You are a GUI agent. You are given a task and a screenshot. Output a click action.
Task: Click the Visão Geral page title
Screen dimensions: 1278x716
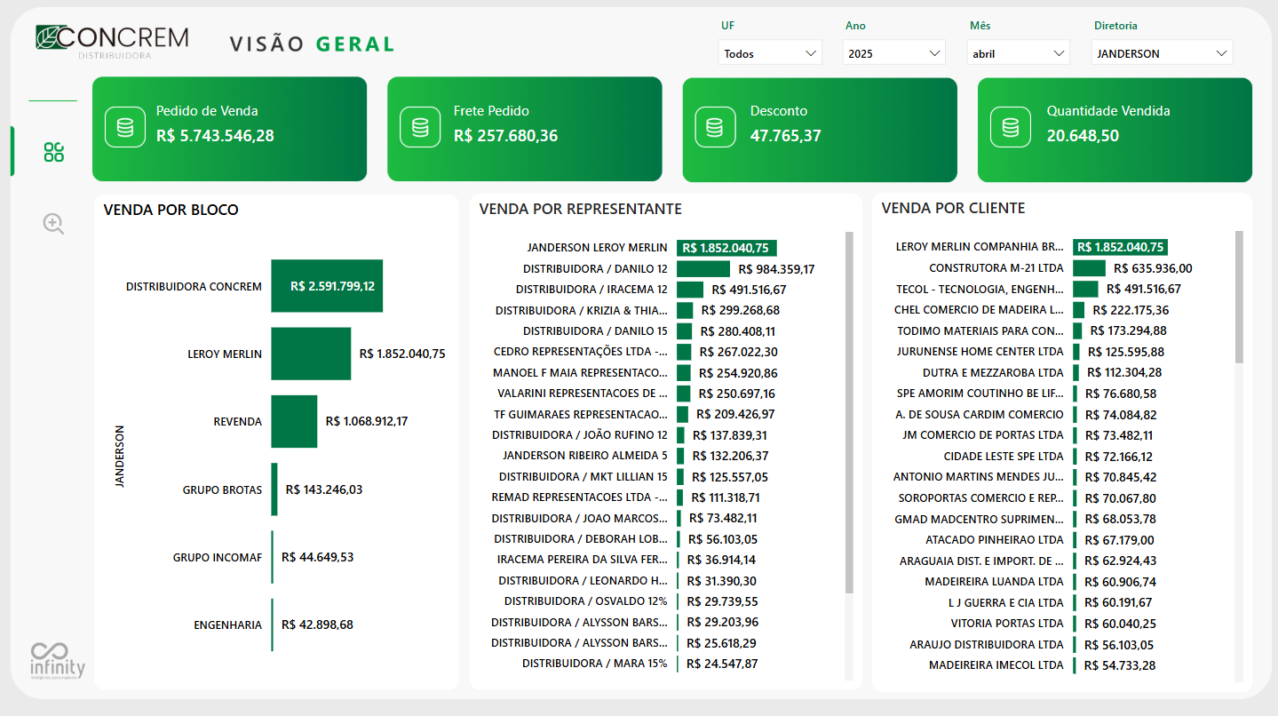click(312, 44)
